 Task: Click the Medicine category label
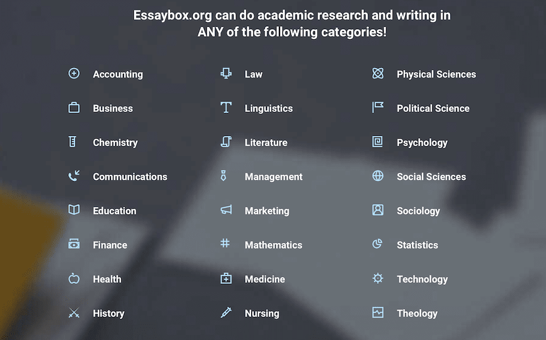pyautogui.click(x=265, y=279)
